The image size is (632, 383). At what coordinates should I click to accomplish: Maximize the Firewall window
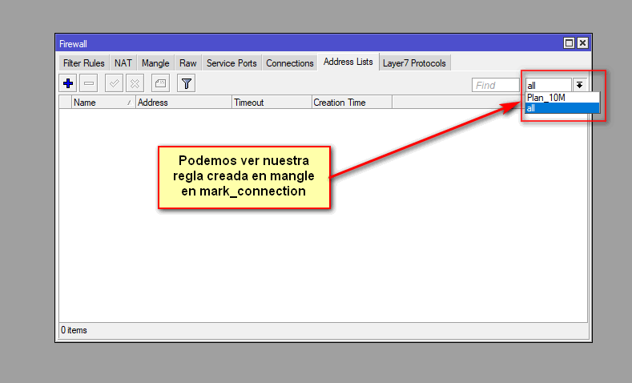(x=569, y=43)
